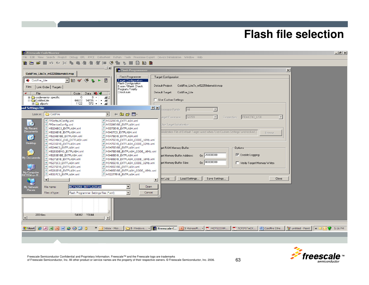Open My Documents in the places bar
369x285 pixels.
(x=31, y=154)
